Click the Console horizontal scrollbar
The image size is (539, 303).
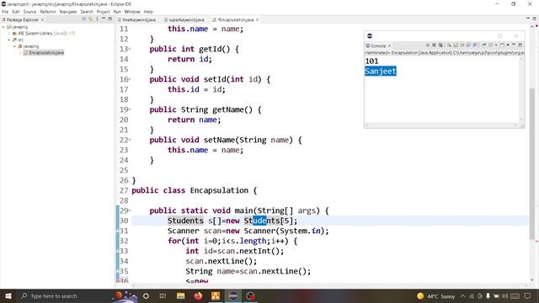click(441, 125)
